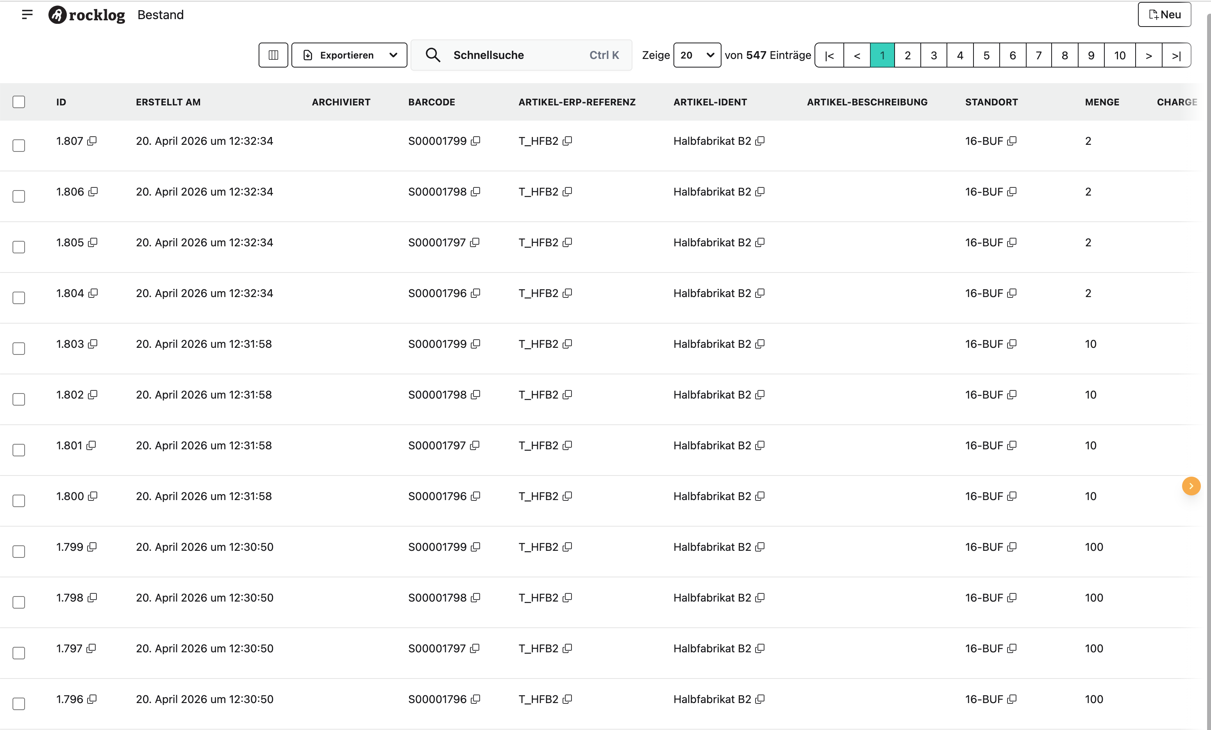Open the column settings icon button
1211x730 pixels.
click(273, 55)
